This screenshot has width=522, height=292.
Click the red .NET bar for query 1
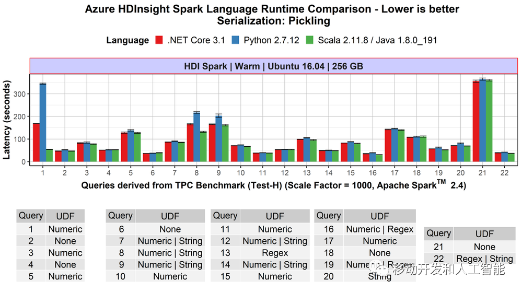[36, 143]
